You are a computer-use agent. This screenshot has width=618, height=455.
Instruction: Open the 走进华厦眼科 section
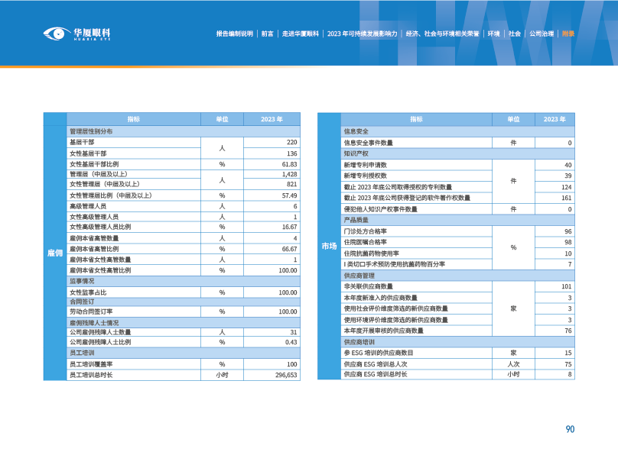[300, 34]
